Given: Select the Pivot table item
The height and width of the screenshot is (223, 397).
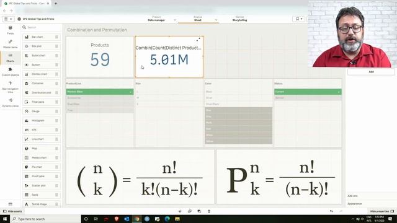Looking at the screenshot, I should pyautogui.click(x=42, y=176).
